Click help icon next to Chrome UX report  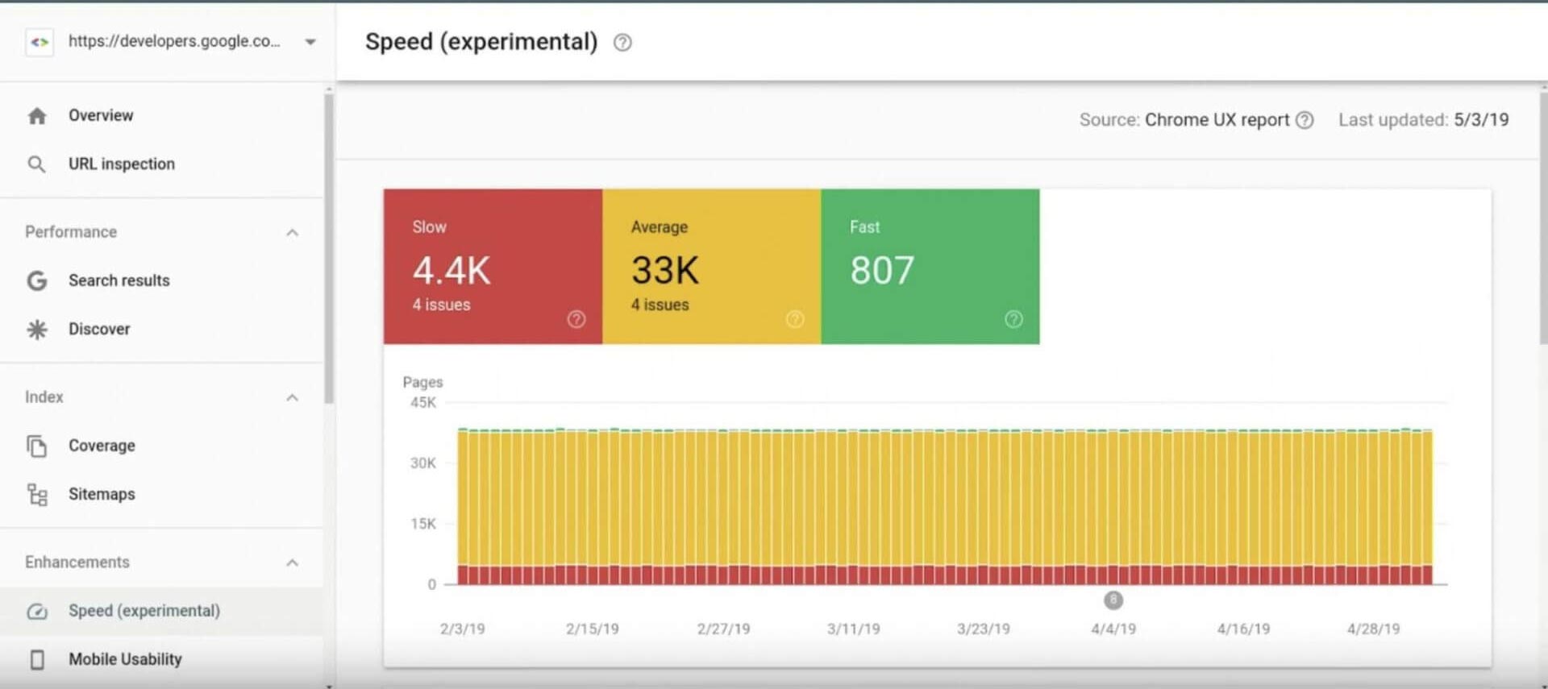point(1305,120)
